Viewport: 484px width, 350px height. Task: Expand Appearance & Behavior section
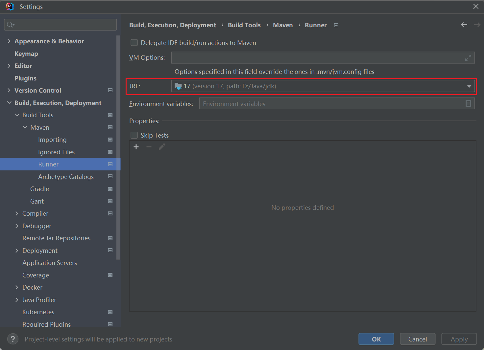[x=9, y=41]
